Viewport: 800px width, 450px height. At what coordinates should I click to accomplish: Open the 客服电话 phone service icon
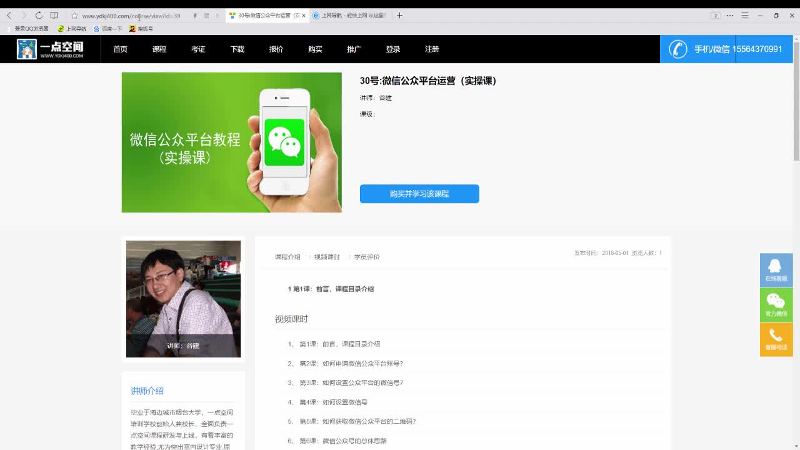[776, 339]
